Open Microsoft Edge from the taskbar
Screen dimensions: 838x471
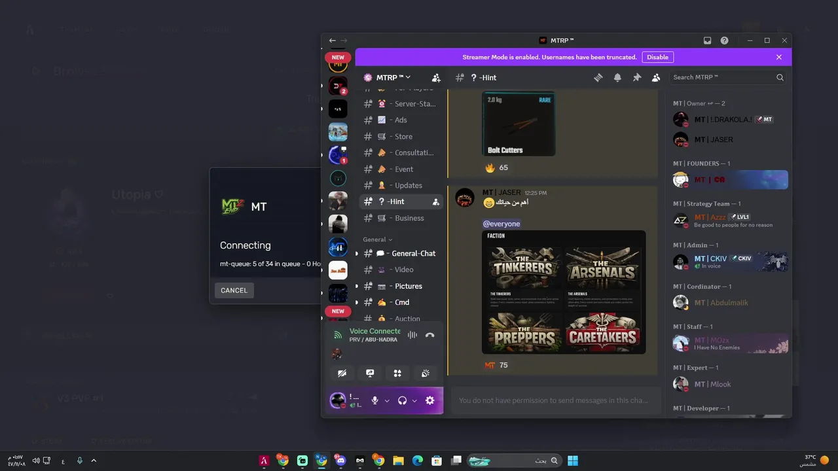pos(418,461)
